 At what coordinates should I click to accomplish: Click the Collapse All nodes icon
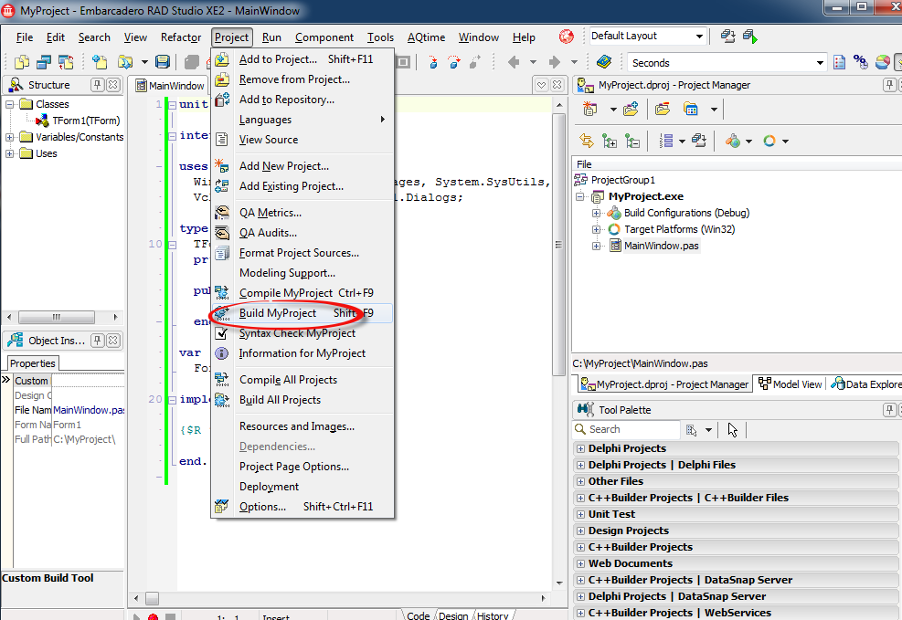pos(632,141)
